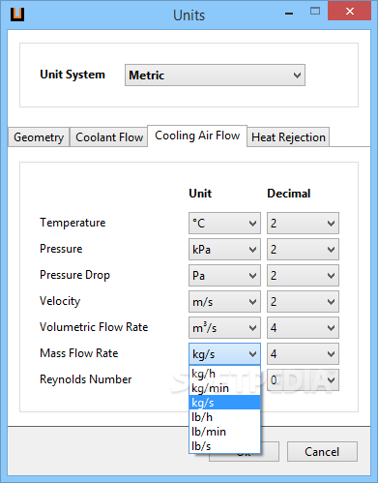Open the Velocity unit m/s dropdown
This screenshot has width=378, height=483.
click(224, 301)
